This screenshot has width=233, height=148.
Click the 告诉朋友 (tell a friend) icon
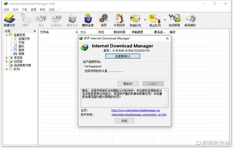tap(190, 20)
